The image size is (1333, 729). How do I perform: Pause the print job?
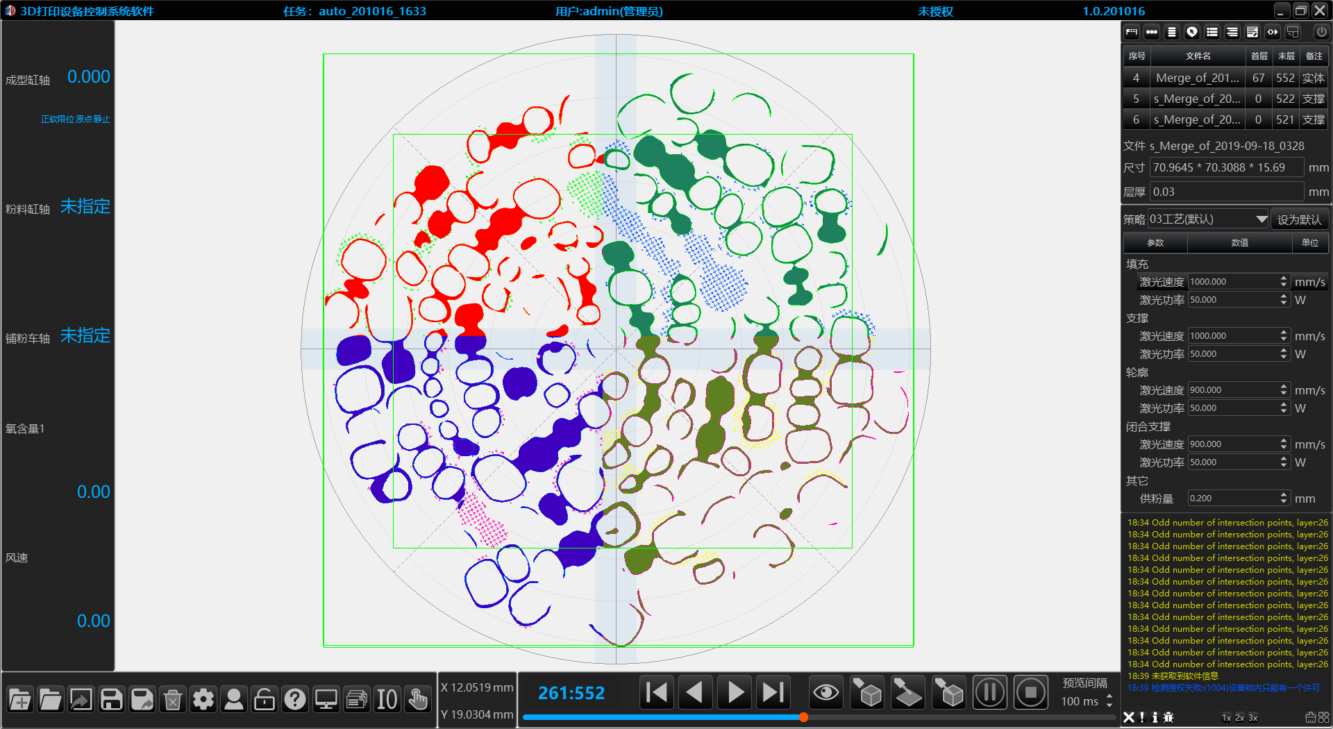pyautogui.click(x=989, y=692)
